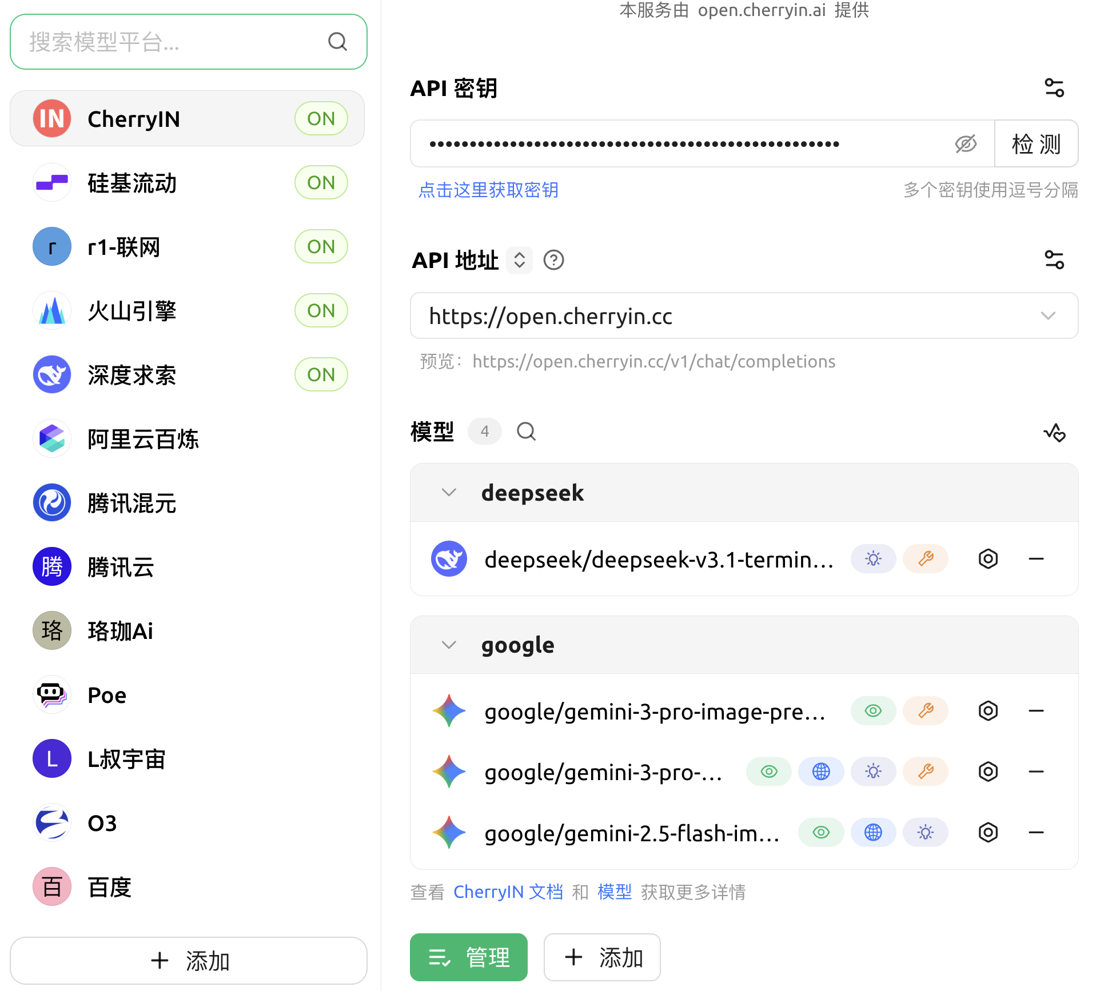The image size is (1100, 991).
Task: Click the 火山引擎 provider logo
Action: coord(52,311)
